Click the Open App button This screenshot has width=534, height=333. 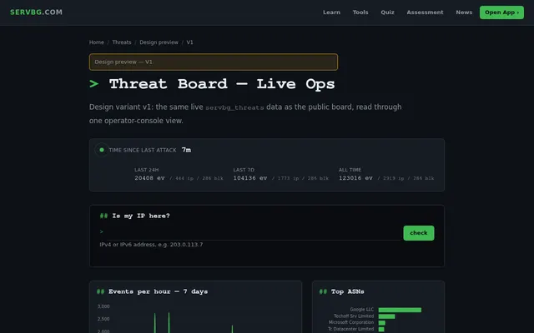tap(501, 12)
